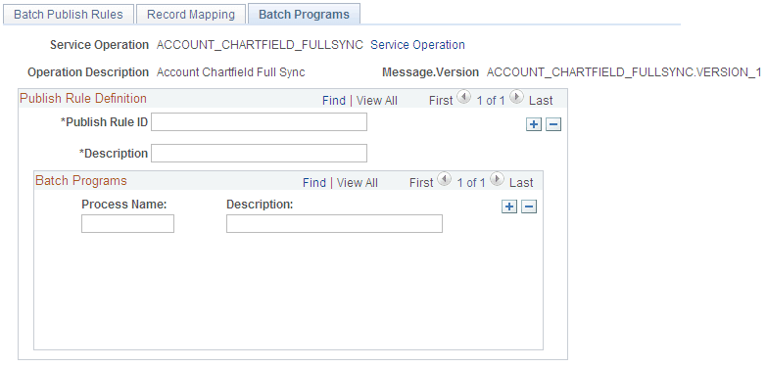Go to Last in Publish Rule Definition
The image size is (767, 367).
[x=541, y=101]
